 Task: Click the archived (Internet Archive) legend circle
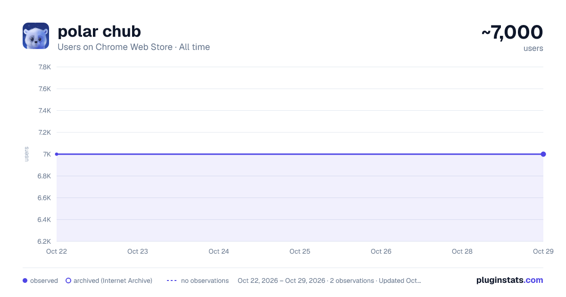point(68,280)
